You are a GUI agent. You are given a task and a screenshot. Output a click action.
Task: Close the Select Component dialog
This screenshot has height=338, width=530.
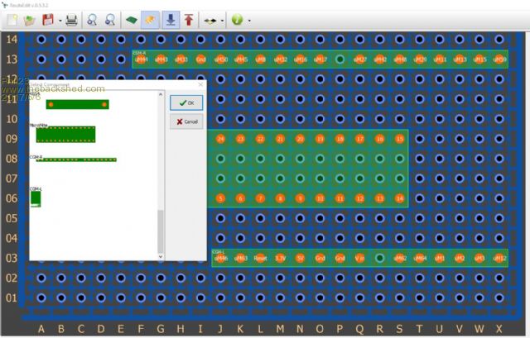point(200,84)
